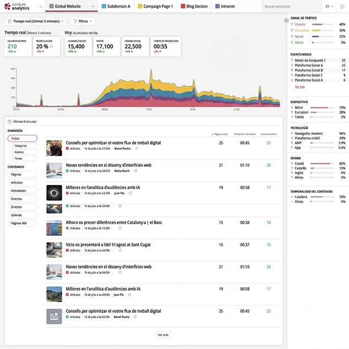The height and width of the screenshot is (349, 349).
Task: Toggle the Páginas content filter
Action: click(22, 174)
